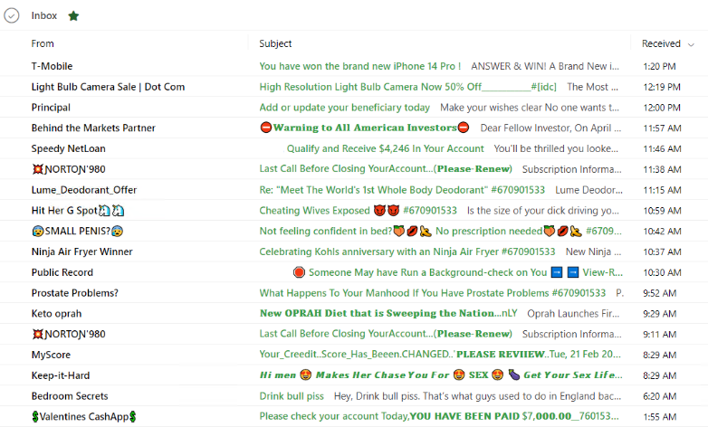Open 'Warning to All American Investors' email
Viewport: 708px width, 427px height.
pos(365,128)
